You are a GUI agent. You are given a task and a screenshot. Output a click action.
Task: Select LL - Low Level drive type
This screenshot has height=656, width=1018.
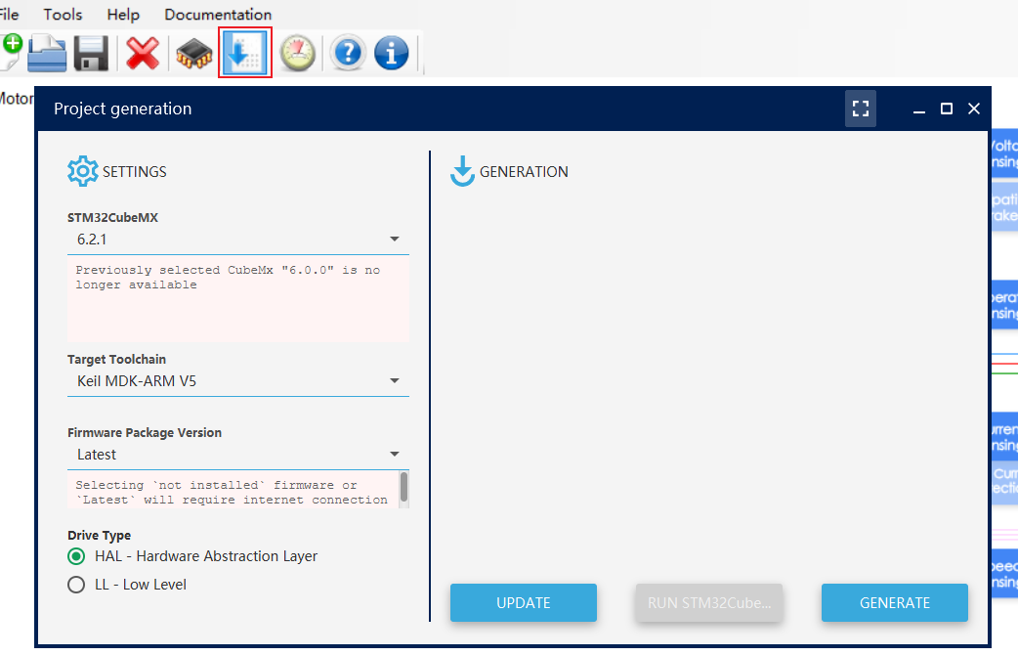pos(127,585)
